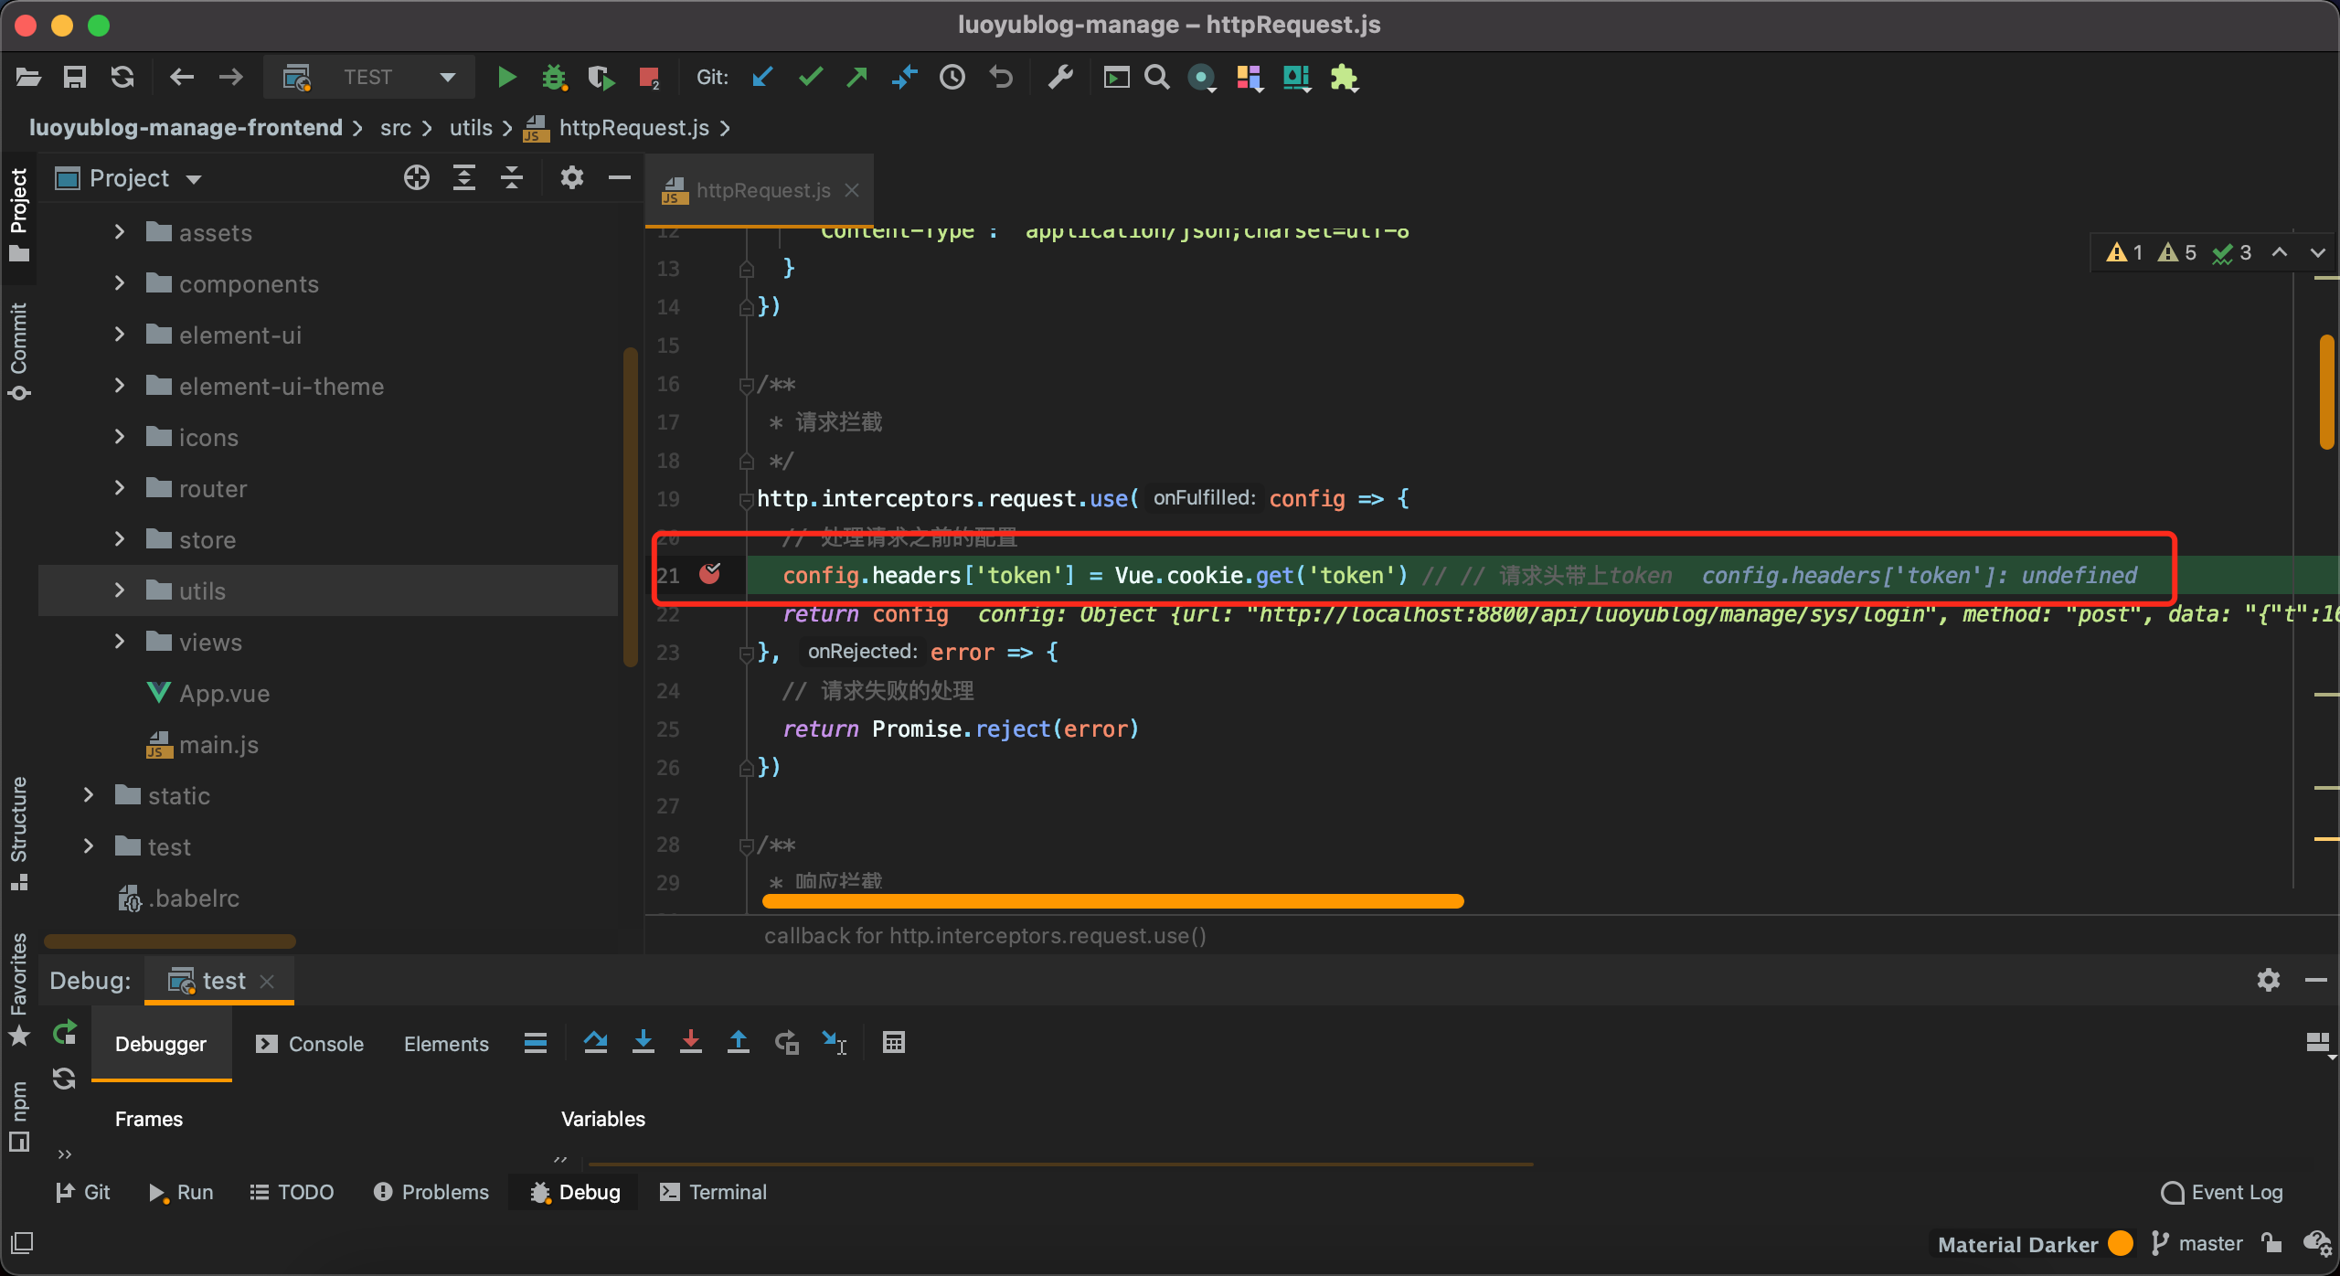Rerun the test debug session

click(64, 1034)
